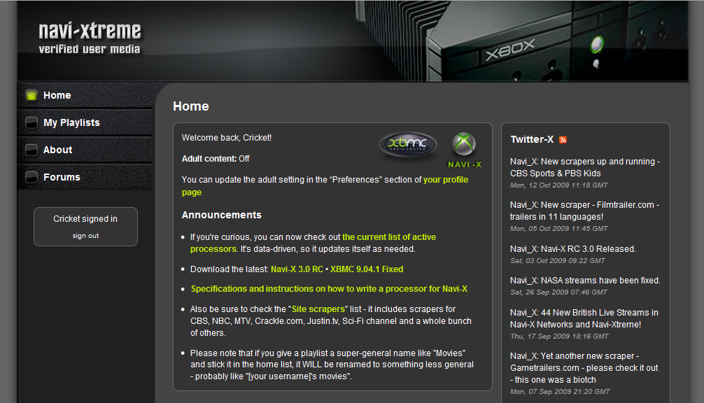Click tweet 'NASA streams have been fixed'
The width and height of the screenshot is (704, 403).
pyautogui.click(x=585, y=281)
